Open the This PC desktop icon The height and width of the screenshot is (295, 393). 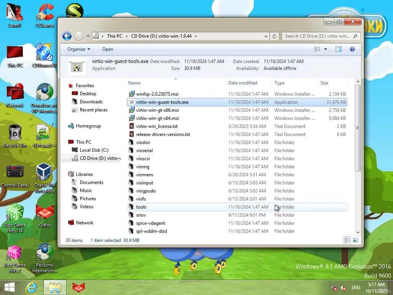[15, 56]
